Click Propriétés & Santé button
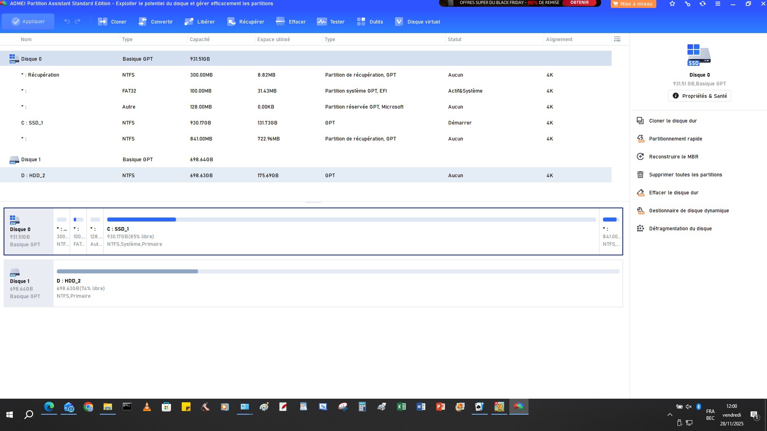767x431 pixels. coord(699,96)
